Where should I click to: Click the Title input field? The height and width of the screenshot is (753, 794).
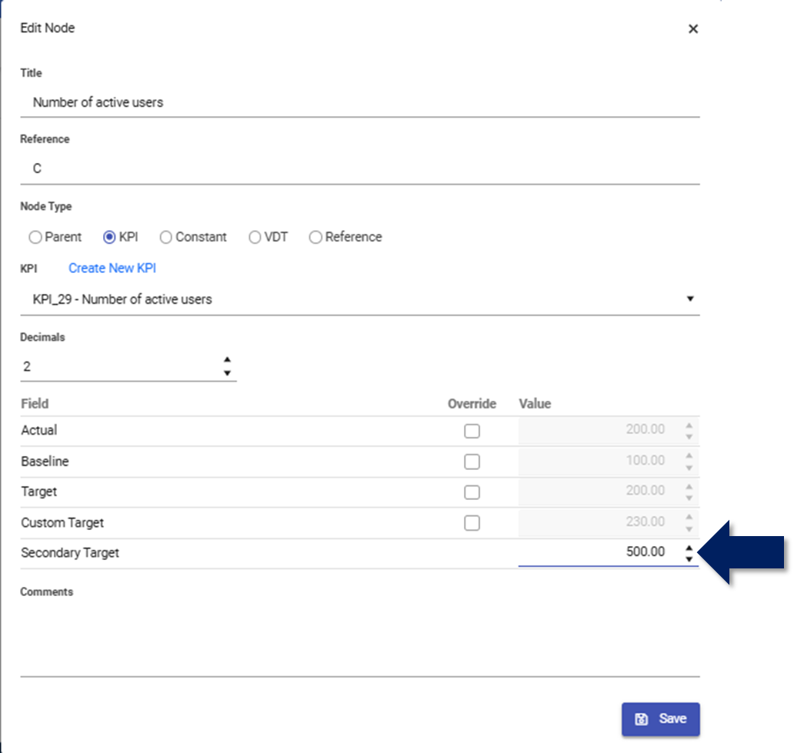click(360, 102)
